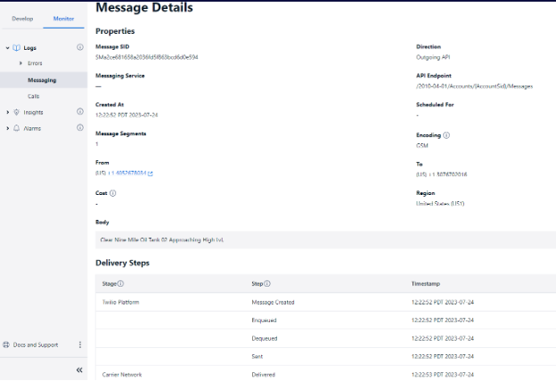The width and height of the screenshot is (556, 381).
Task: Click the GSM encoding value
Action: click(x=422, y=145)
